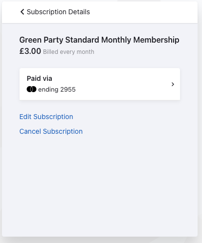
Task: Select the Green Party Standard Monthly Membership title
Action: pyautogui.click(x=99, y=40)
